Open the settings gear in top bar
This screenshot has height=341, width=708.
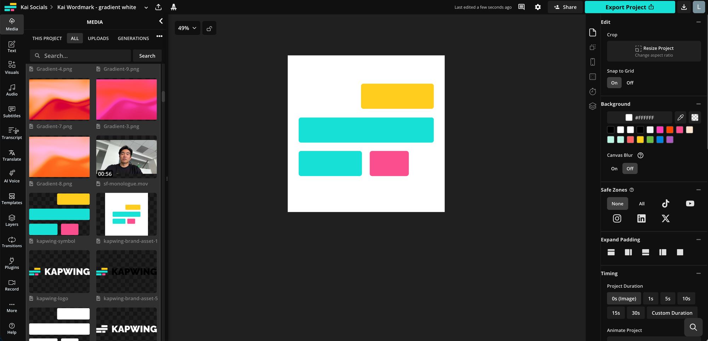[x=538, y=7]
